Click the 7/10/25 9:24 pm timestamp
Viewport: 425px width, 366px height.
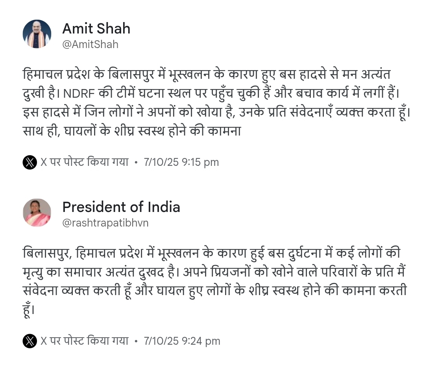182,341
